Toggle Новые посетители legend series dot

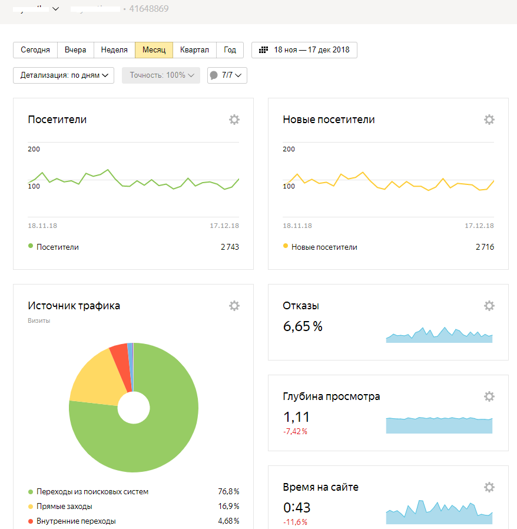[x=286, y=247]
